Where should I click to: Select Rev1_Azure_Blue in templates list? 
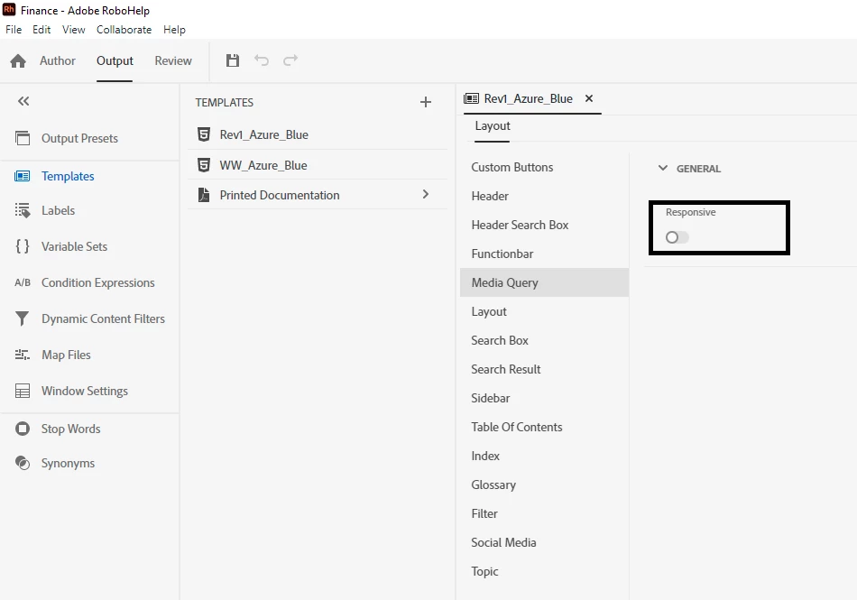click(x=264, y=134)
